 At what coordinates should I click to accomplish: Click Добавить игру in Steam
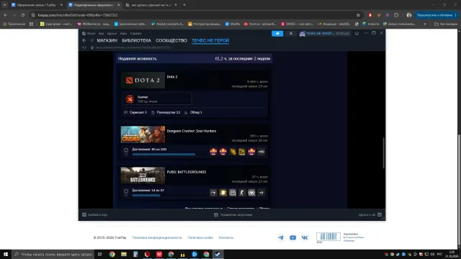coord(95,215)
